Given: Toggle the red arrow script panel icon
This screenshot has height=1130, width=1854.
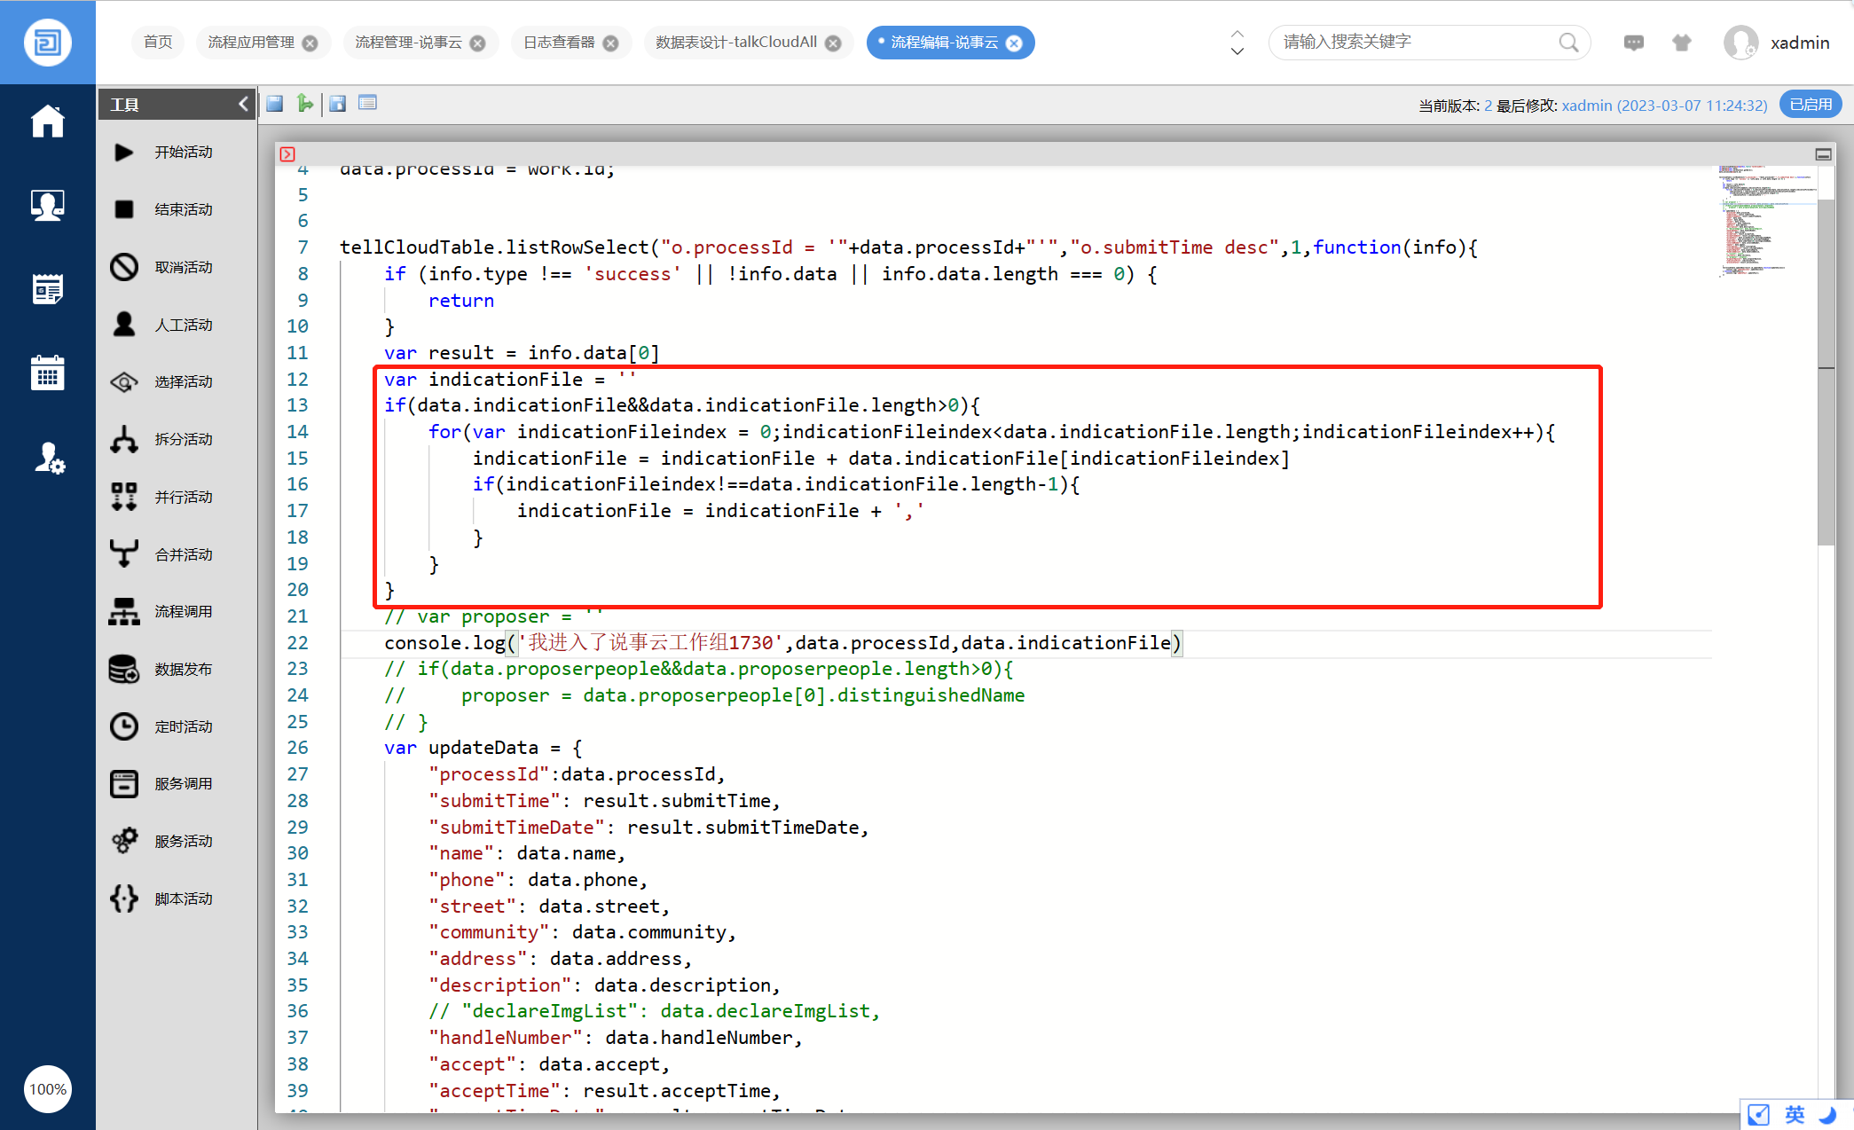Looking at the screenshot, I should (x=287, y=154).
